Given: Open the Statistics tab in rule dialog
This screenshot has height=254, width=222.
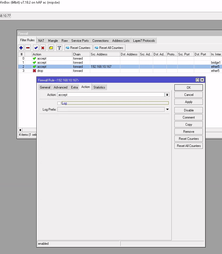Looking at the screenshot, I should tap(99, 87).
